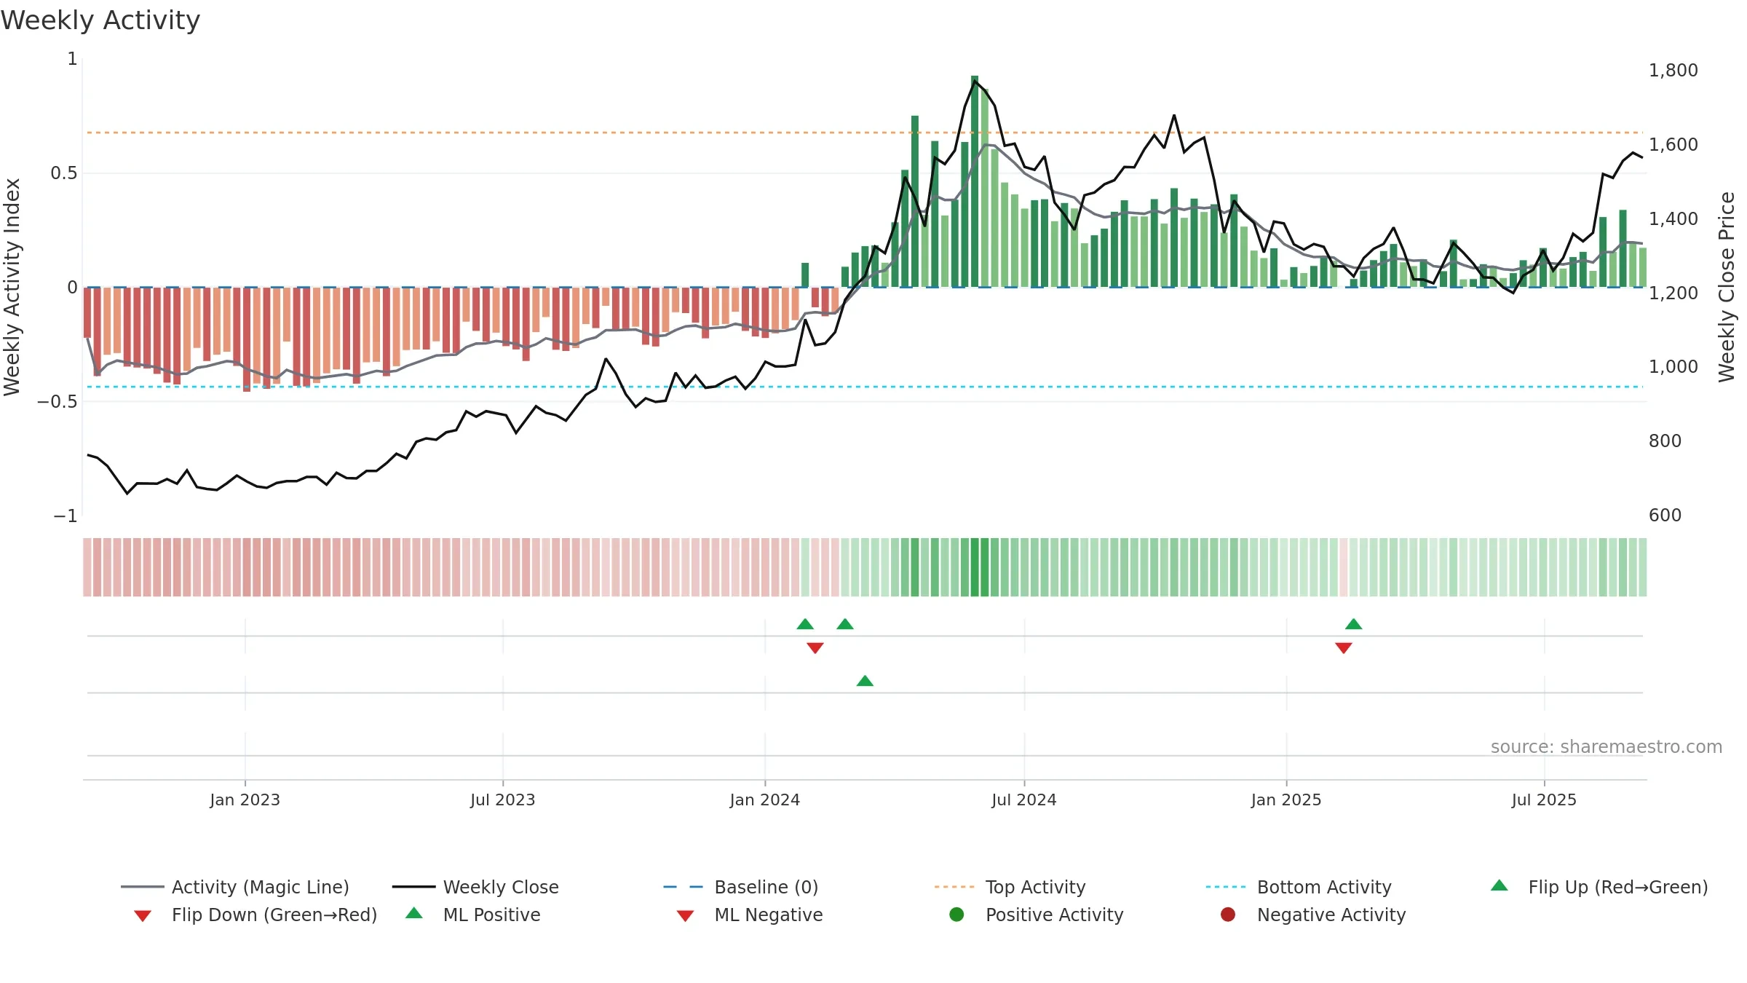Screen dimensions: 1747x983
Task: Click the Positive Activity green circle icon
Action: pos(956,914)
